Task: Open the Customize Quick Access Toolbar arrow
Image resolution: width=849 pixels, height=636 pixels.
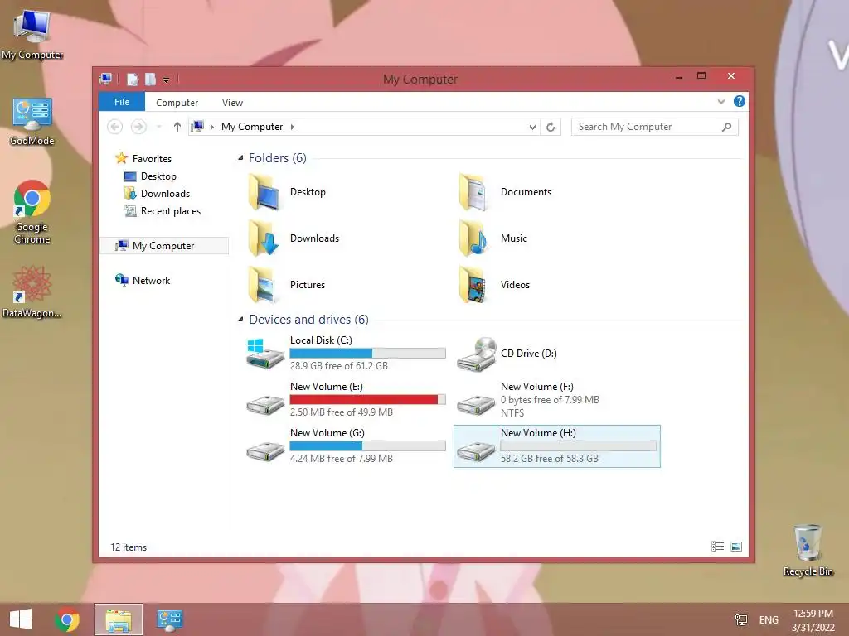Action: (x=166, y=80)
